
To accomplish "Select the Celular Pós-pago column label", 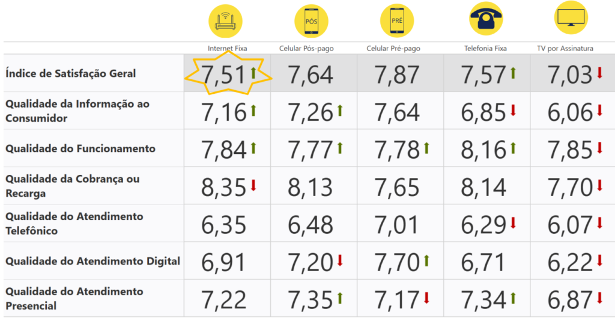I will [311, 48].
